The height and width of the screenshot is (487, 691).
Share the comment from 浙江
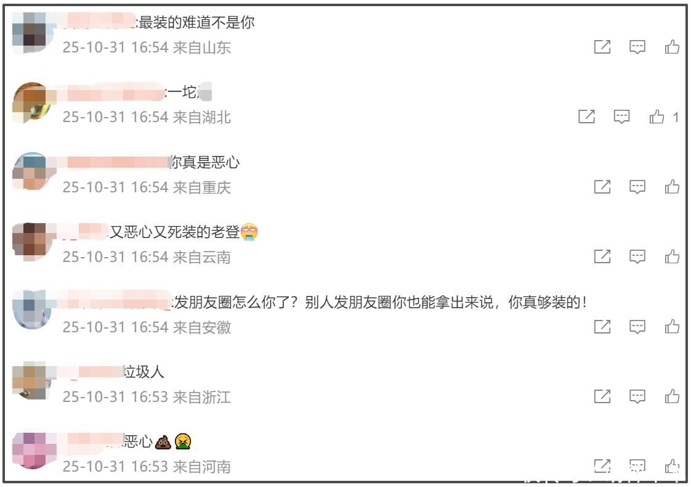click(x=602, y=396)
